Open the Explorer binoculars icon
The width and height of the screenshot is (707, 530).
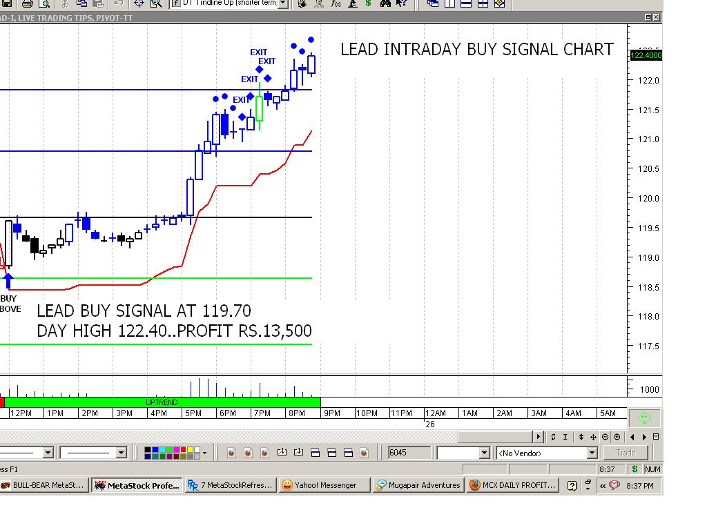click(x=386, y=4)
